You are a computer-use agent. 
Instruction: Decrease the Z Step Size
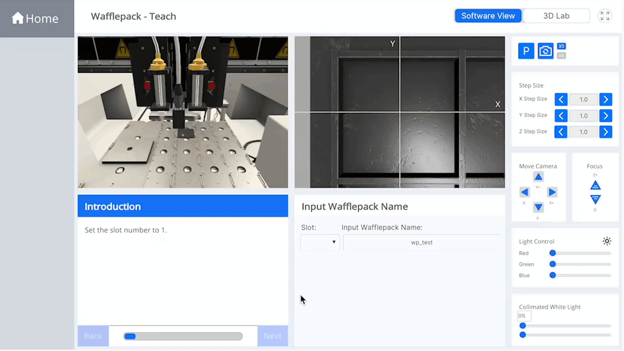[561, 132]
